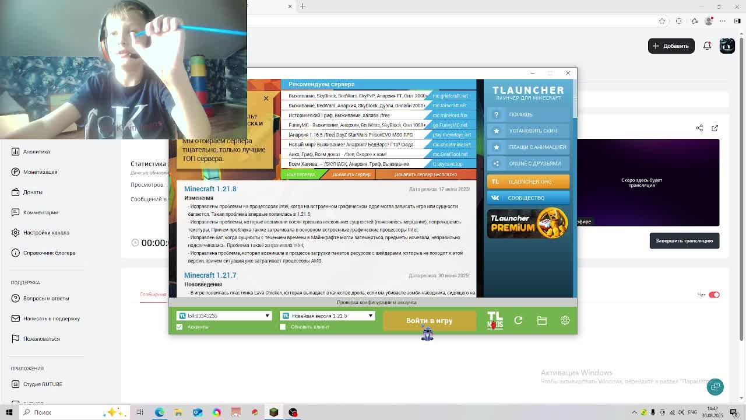Toggle browser sidebar icon

738,21
